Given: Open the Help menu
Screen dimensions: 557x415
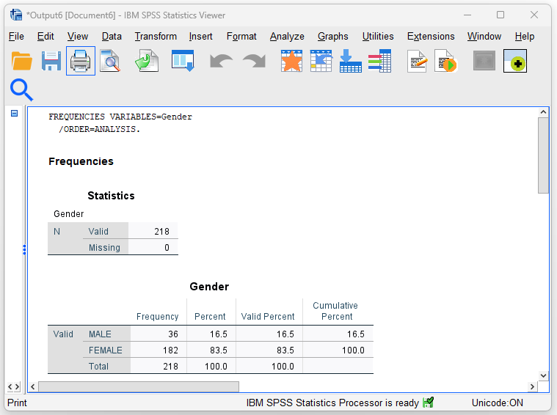Looking at the screenshot, I should pos(525,36).
